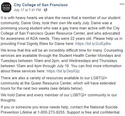Screen dimensions: 125x116
Task: Click the 'Student Health Center' text
Action: click(78, 56)
